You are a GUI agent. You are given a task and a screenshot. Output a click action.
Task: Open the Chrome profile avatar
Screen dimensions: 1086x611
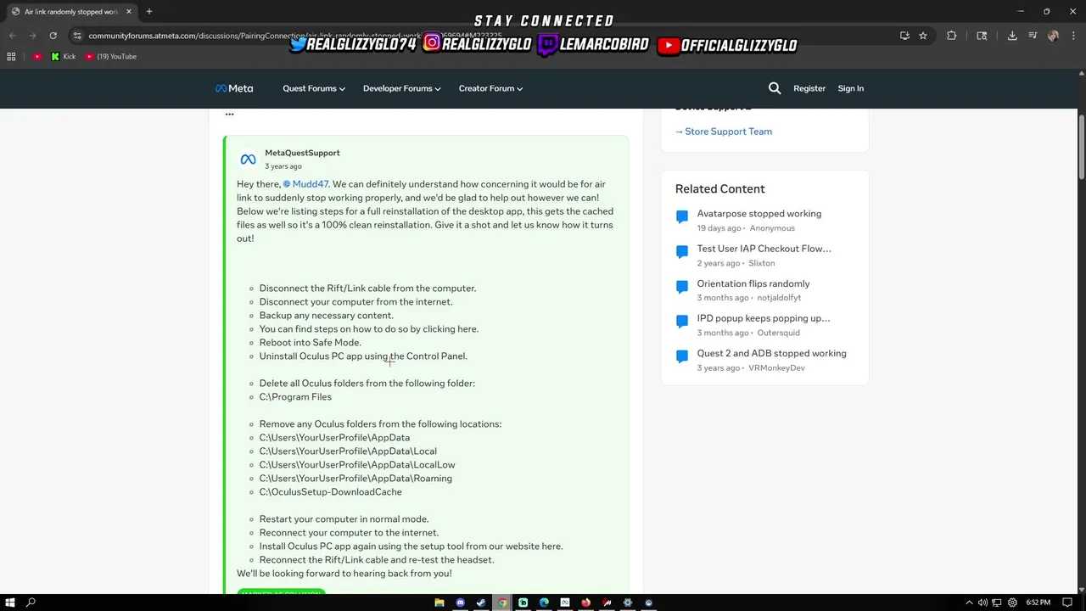pos(1053,36)
